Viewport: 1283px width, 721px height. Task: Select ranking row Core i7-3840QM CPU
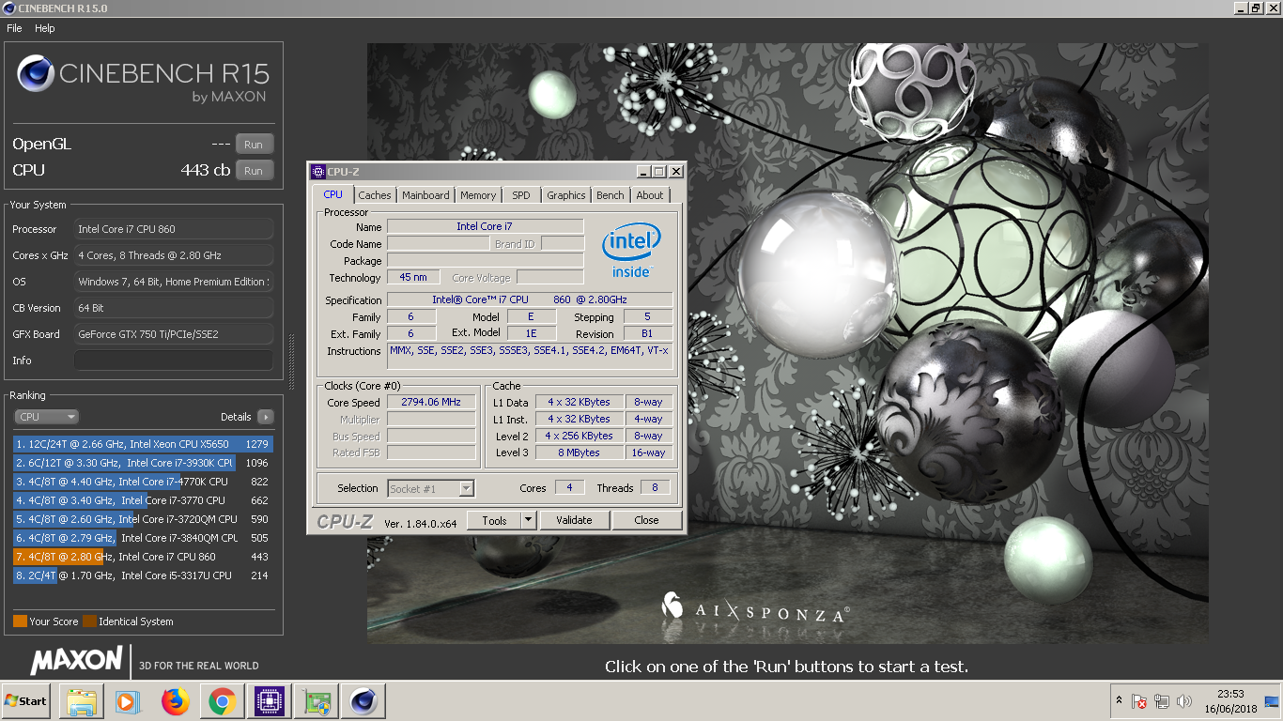click(143, 538)
